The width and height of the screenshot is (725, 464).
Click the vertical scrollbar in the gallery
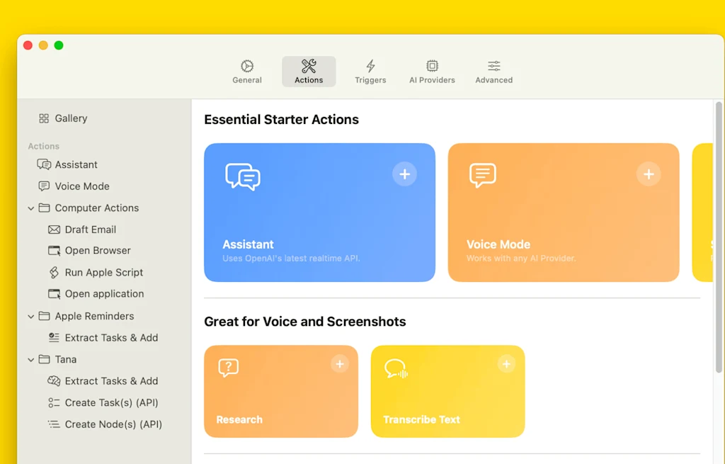click(x=719, y=237)
